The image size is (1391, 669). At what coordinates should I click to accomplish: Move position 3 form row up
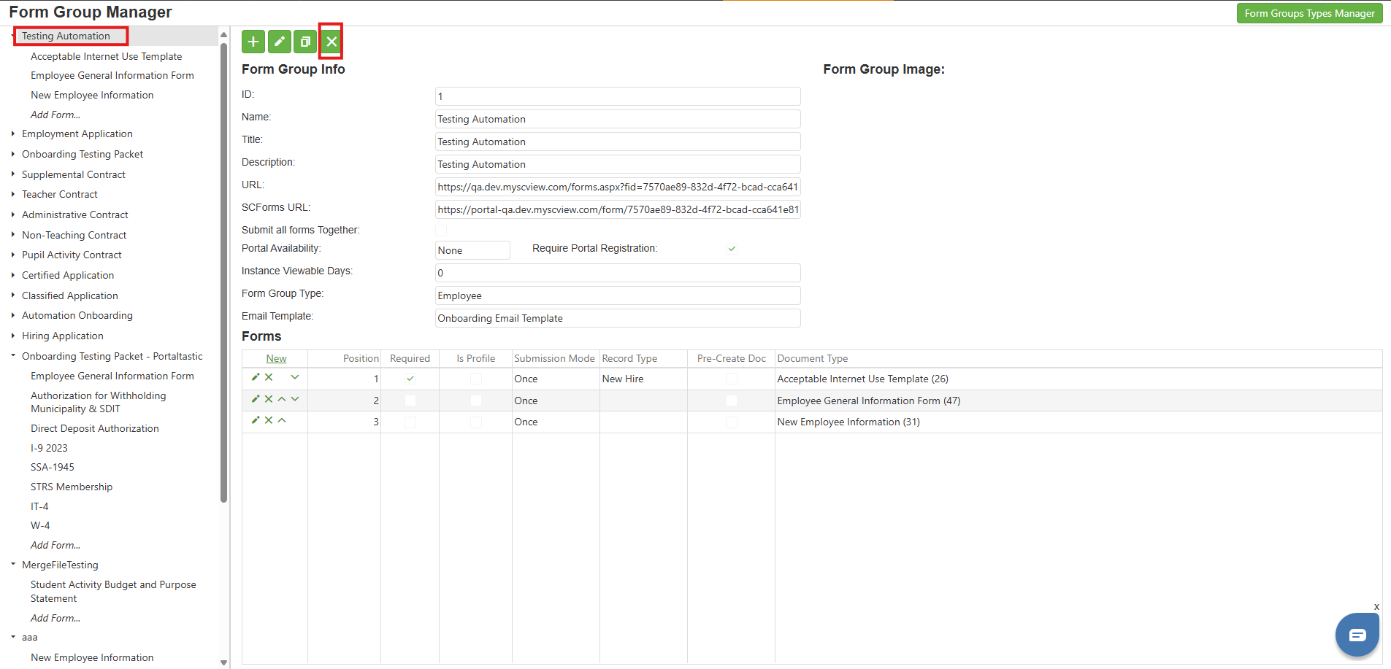pyautogui.click(x=282, y=420)
